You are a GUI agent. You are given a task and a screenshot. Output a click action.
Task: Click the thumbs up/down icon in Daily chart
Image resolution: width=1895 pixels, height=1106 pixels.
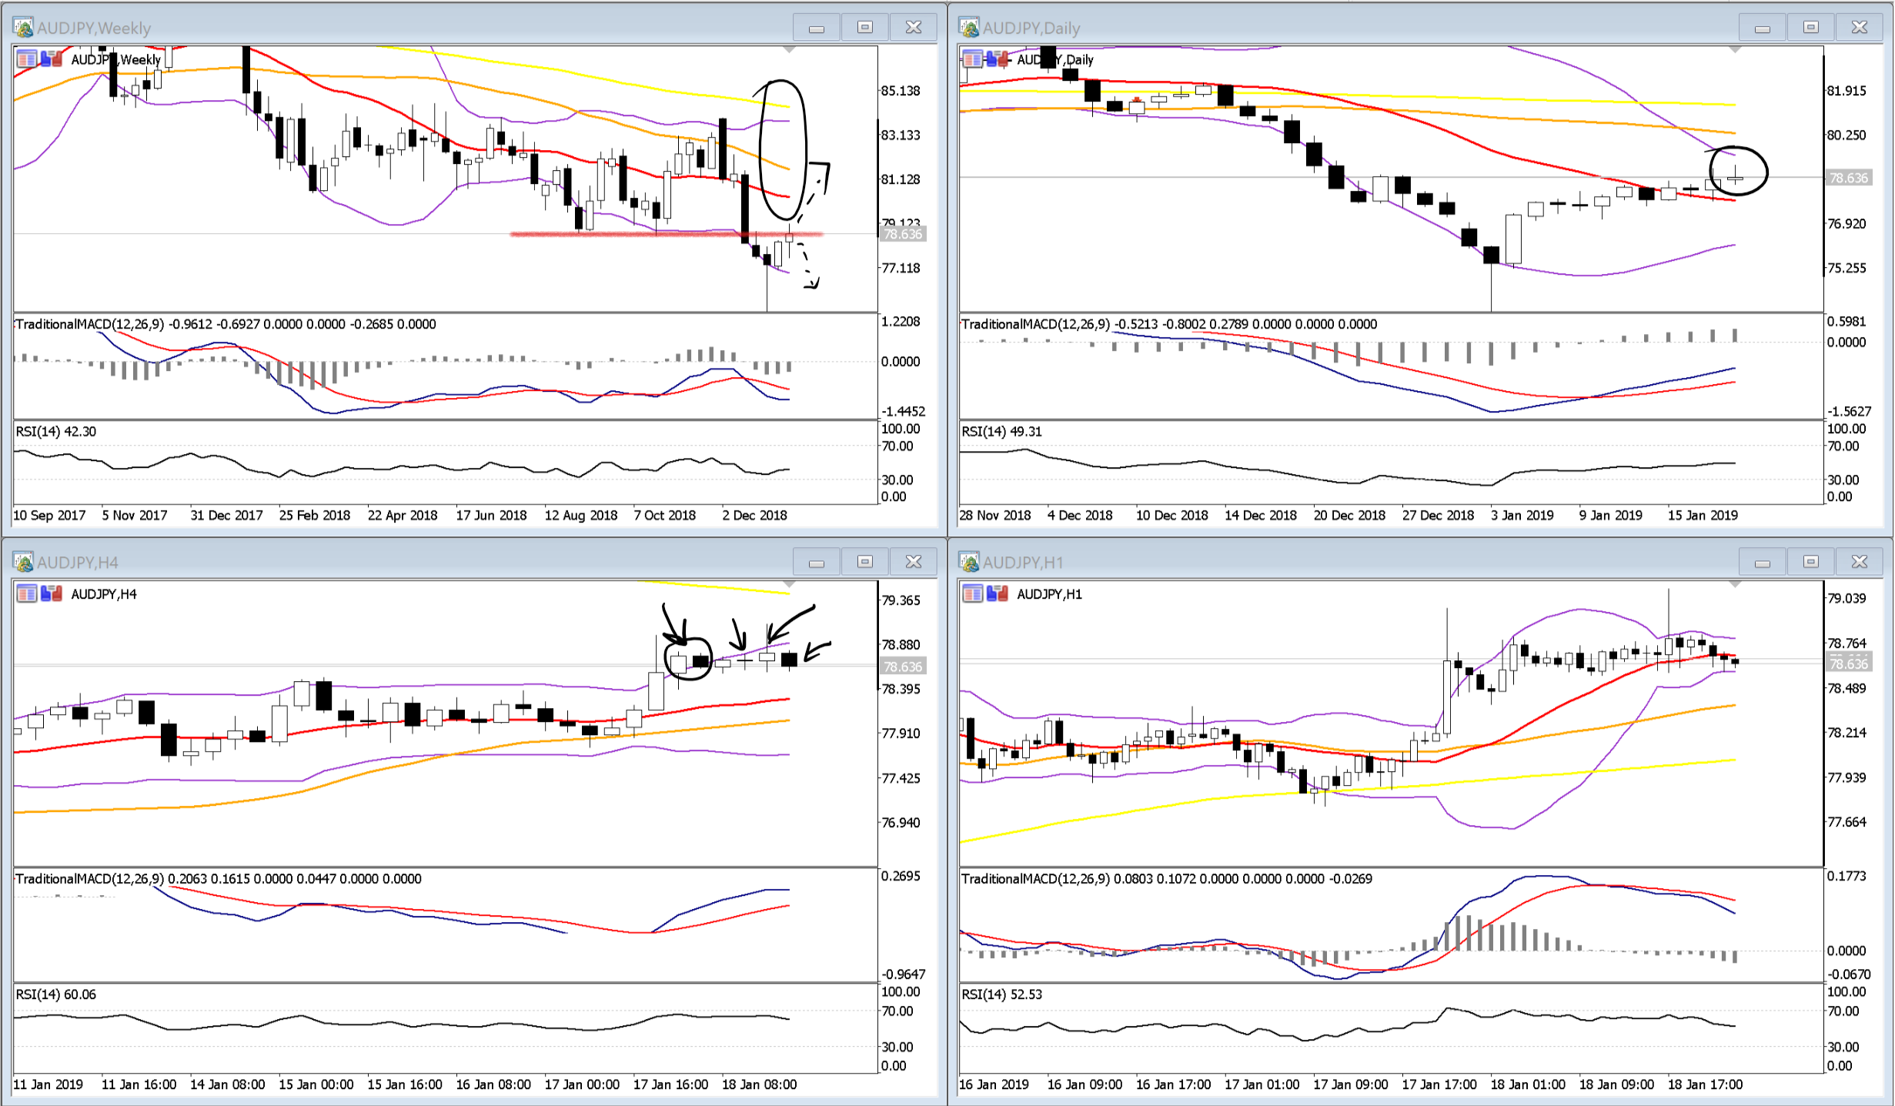[998, 59]
